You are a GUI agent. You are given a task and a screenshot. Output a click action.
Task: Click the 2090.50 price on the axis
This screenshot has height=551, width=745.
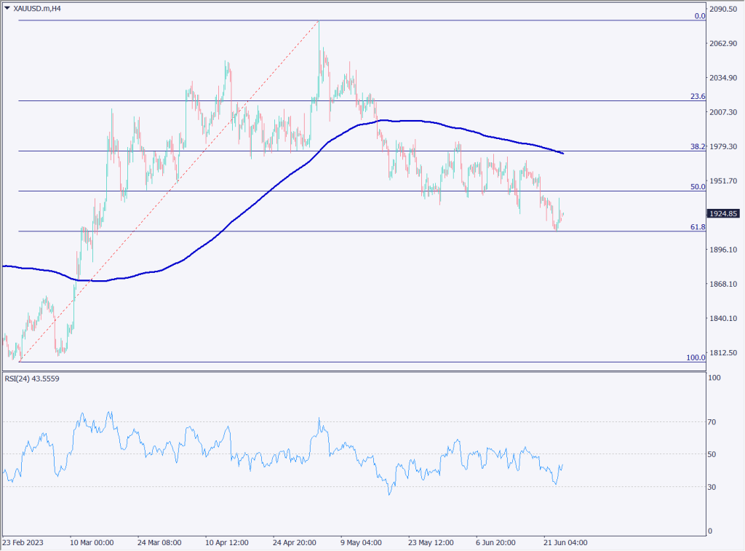pos(724,9)
